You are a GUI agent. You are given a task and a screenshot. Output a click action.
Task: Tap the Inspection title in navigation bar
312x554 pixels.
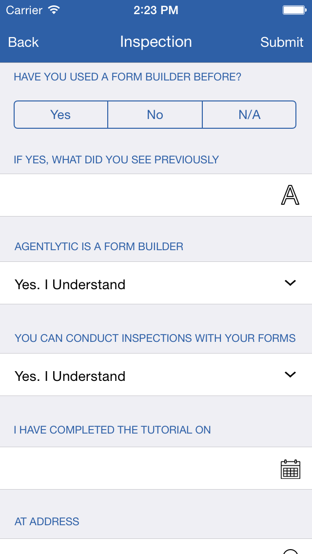coord(156,41)
